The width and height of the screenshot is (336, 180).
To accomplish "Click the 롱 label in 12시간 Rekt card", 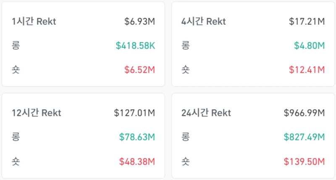I will 16,137.
